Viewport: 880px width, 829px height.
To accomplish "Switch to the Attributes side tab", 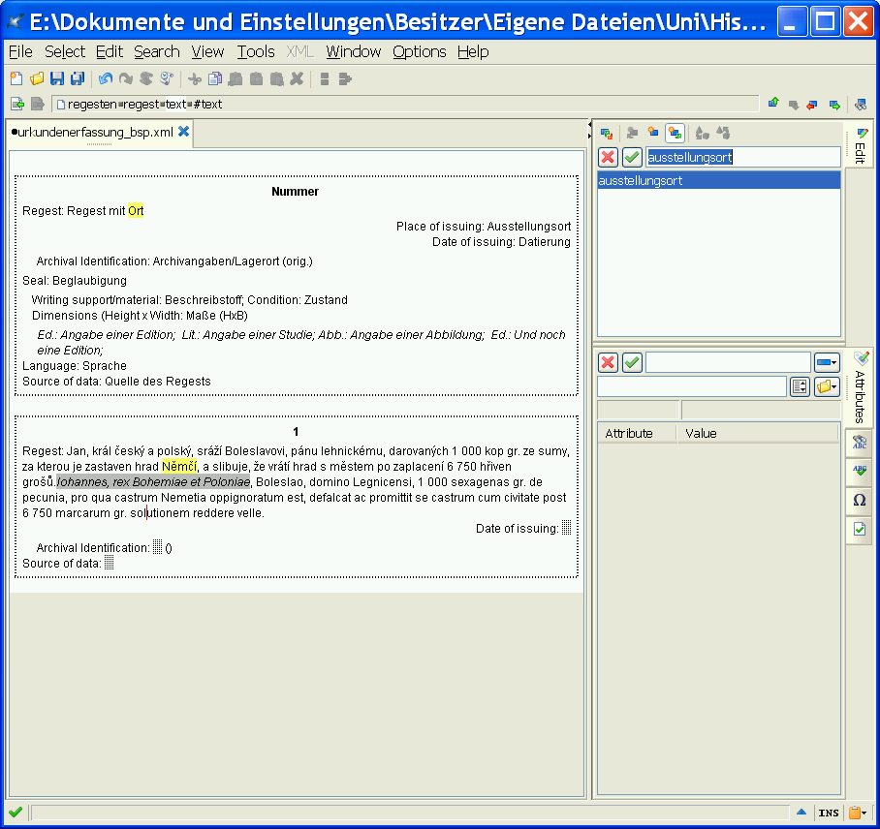I will 861,387.
